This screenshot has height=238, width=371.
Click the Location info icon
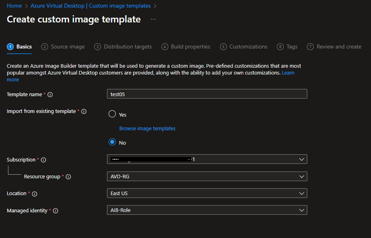(34, 194)
